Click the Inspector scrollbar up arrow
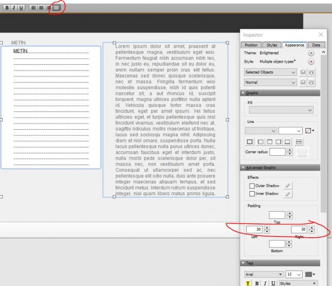Image resolution: width=332 pixels, height=286 pixels. pos(323,52)
